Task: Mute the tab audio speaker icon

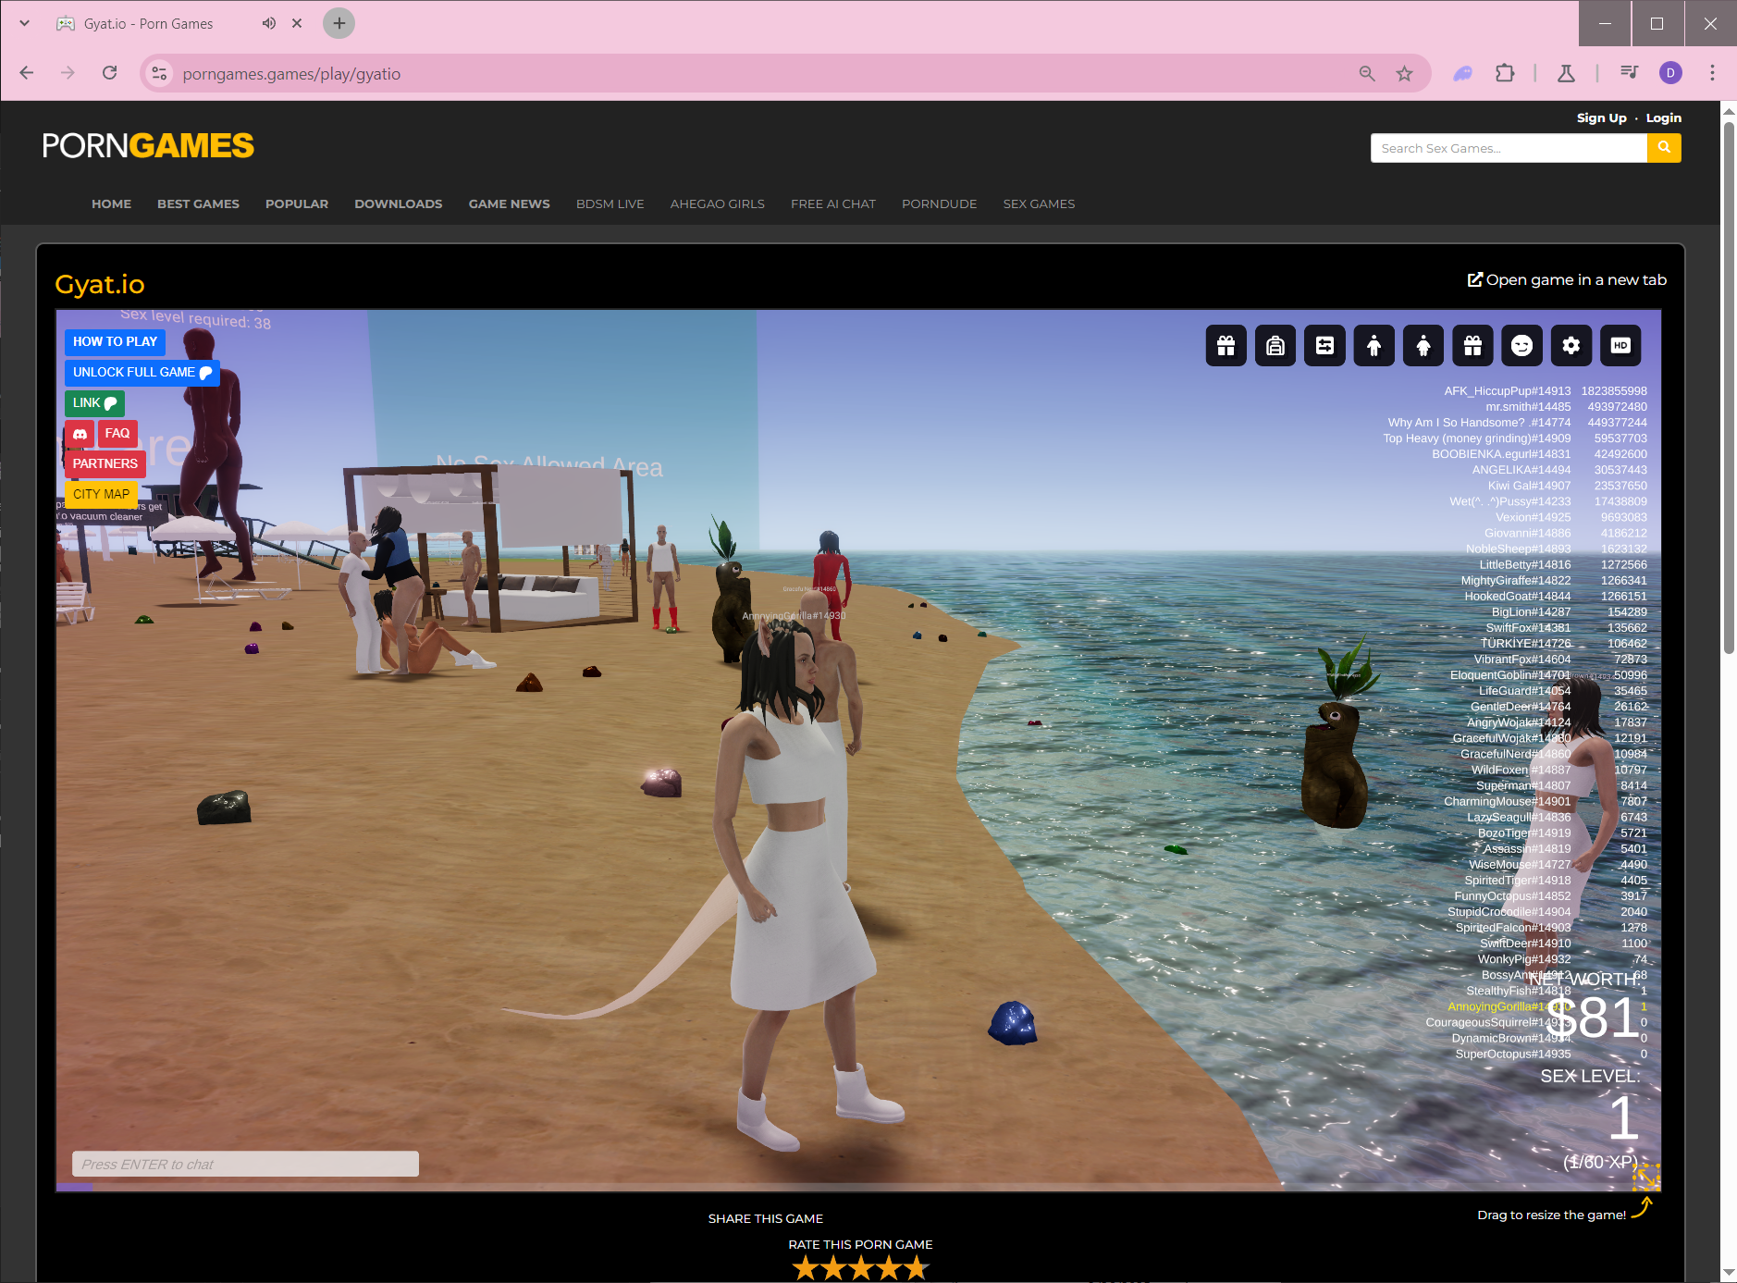Action: (x=269, y=23)
